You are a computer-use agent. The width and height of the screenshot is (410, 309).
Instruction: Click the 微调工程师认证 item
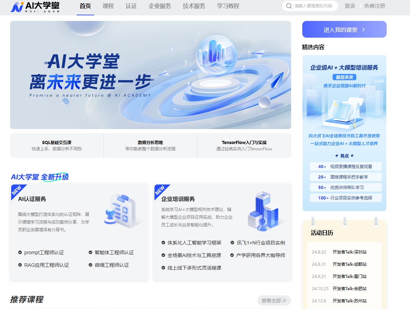pyautogui.click(x=112, y=265)
